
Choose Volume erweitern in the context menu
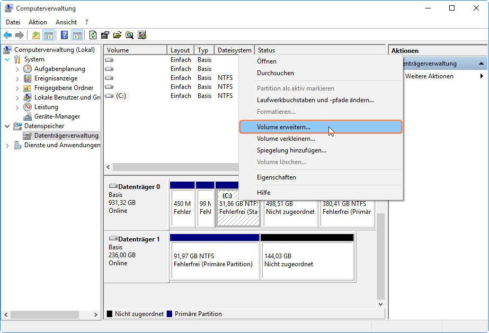pos(321,127)
